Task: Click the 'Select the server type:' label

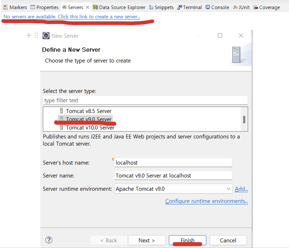Action: point(69,91)
